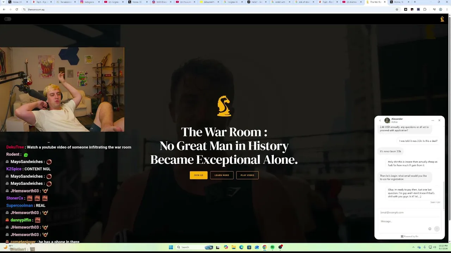Close The War Room browser tab
Viewport: 451px width, 253px height.
[385, 2]
